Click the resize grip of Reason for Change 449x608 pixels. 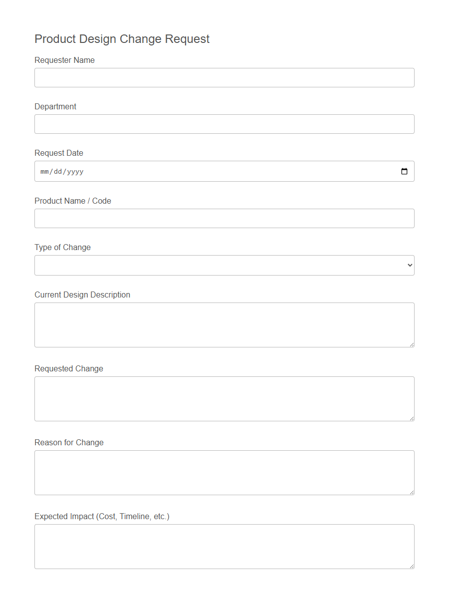pyautogui.click(x=412, y=493)
